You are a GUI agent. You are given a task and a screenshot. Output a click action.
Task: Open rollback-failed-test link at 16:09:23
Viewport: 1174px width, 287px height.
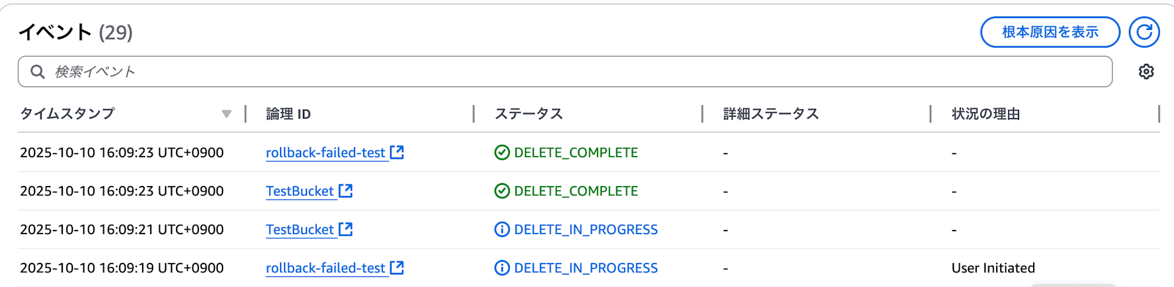(x=325, y=153)
